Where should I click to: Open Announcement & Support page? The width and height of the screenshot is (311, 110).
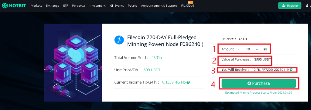(x=159, y=5)
